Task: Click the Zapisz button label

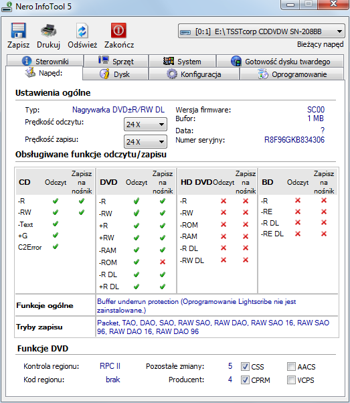Action: pos(19,45)
